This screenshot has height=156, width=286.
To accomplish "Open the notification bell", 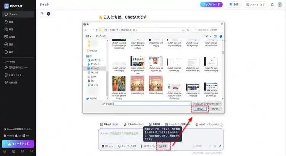I will [272, 5].
